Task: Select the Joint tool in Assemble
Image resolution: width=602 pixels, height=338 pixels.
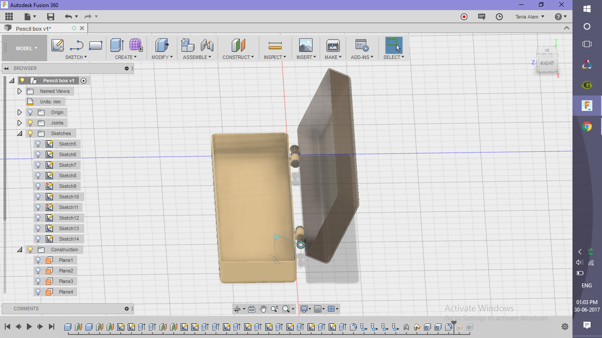Action: pos(207,45)
